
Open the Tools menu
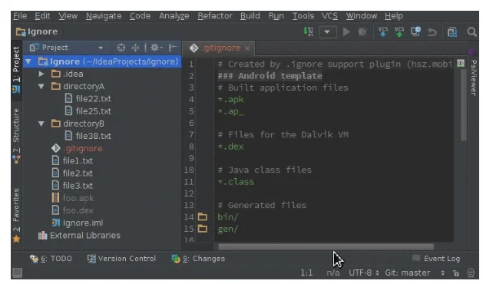click(x=303, y=15)
